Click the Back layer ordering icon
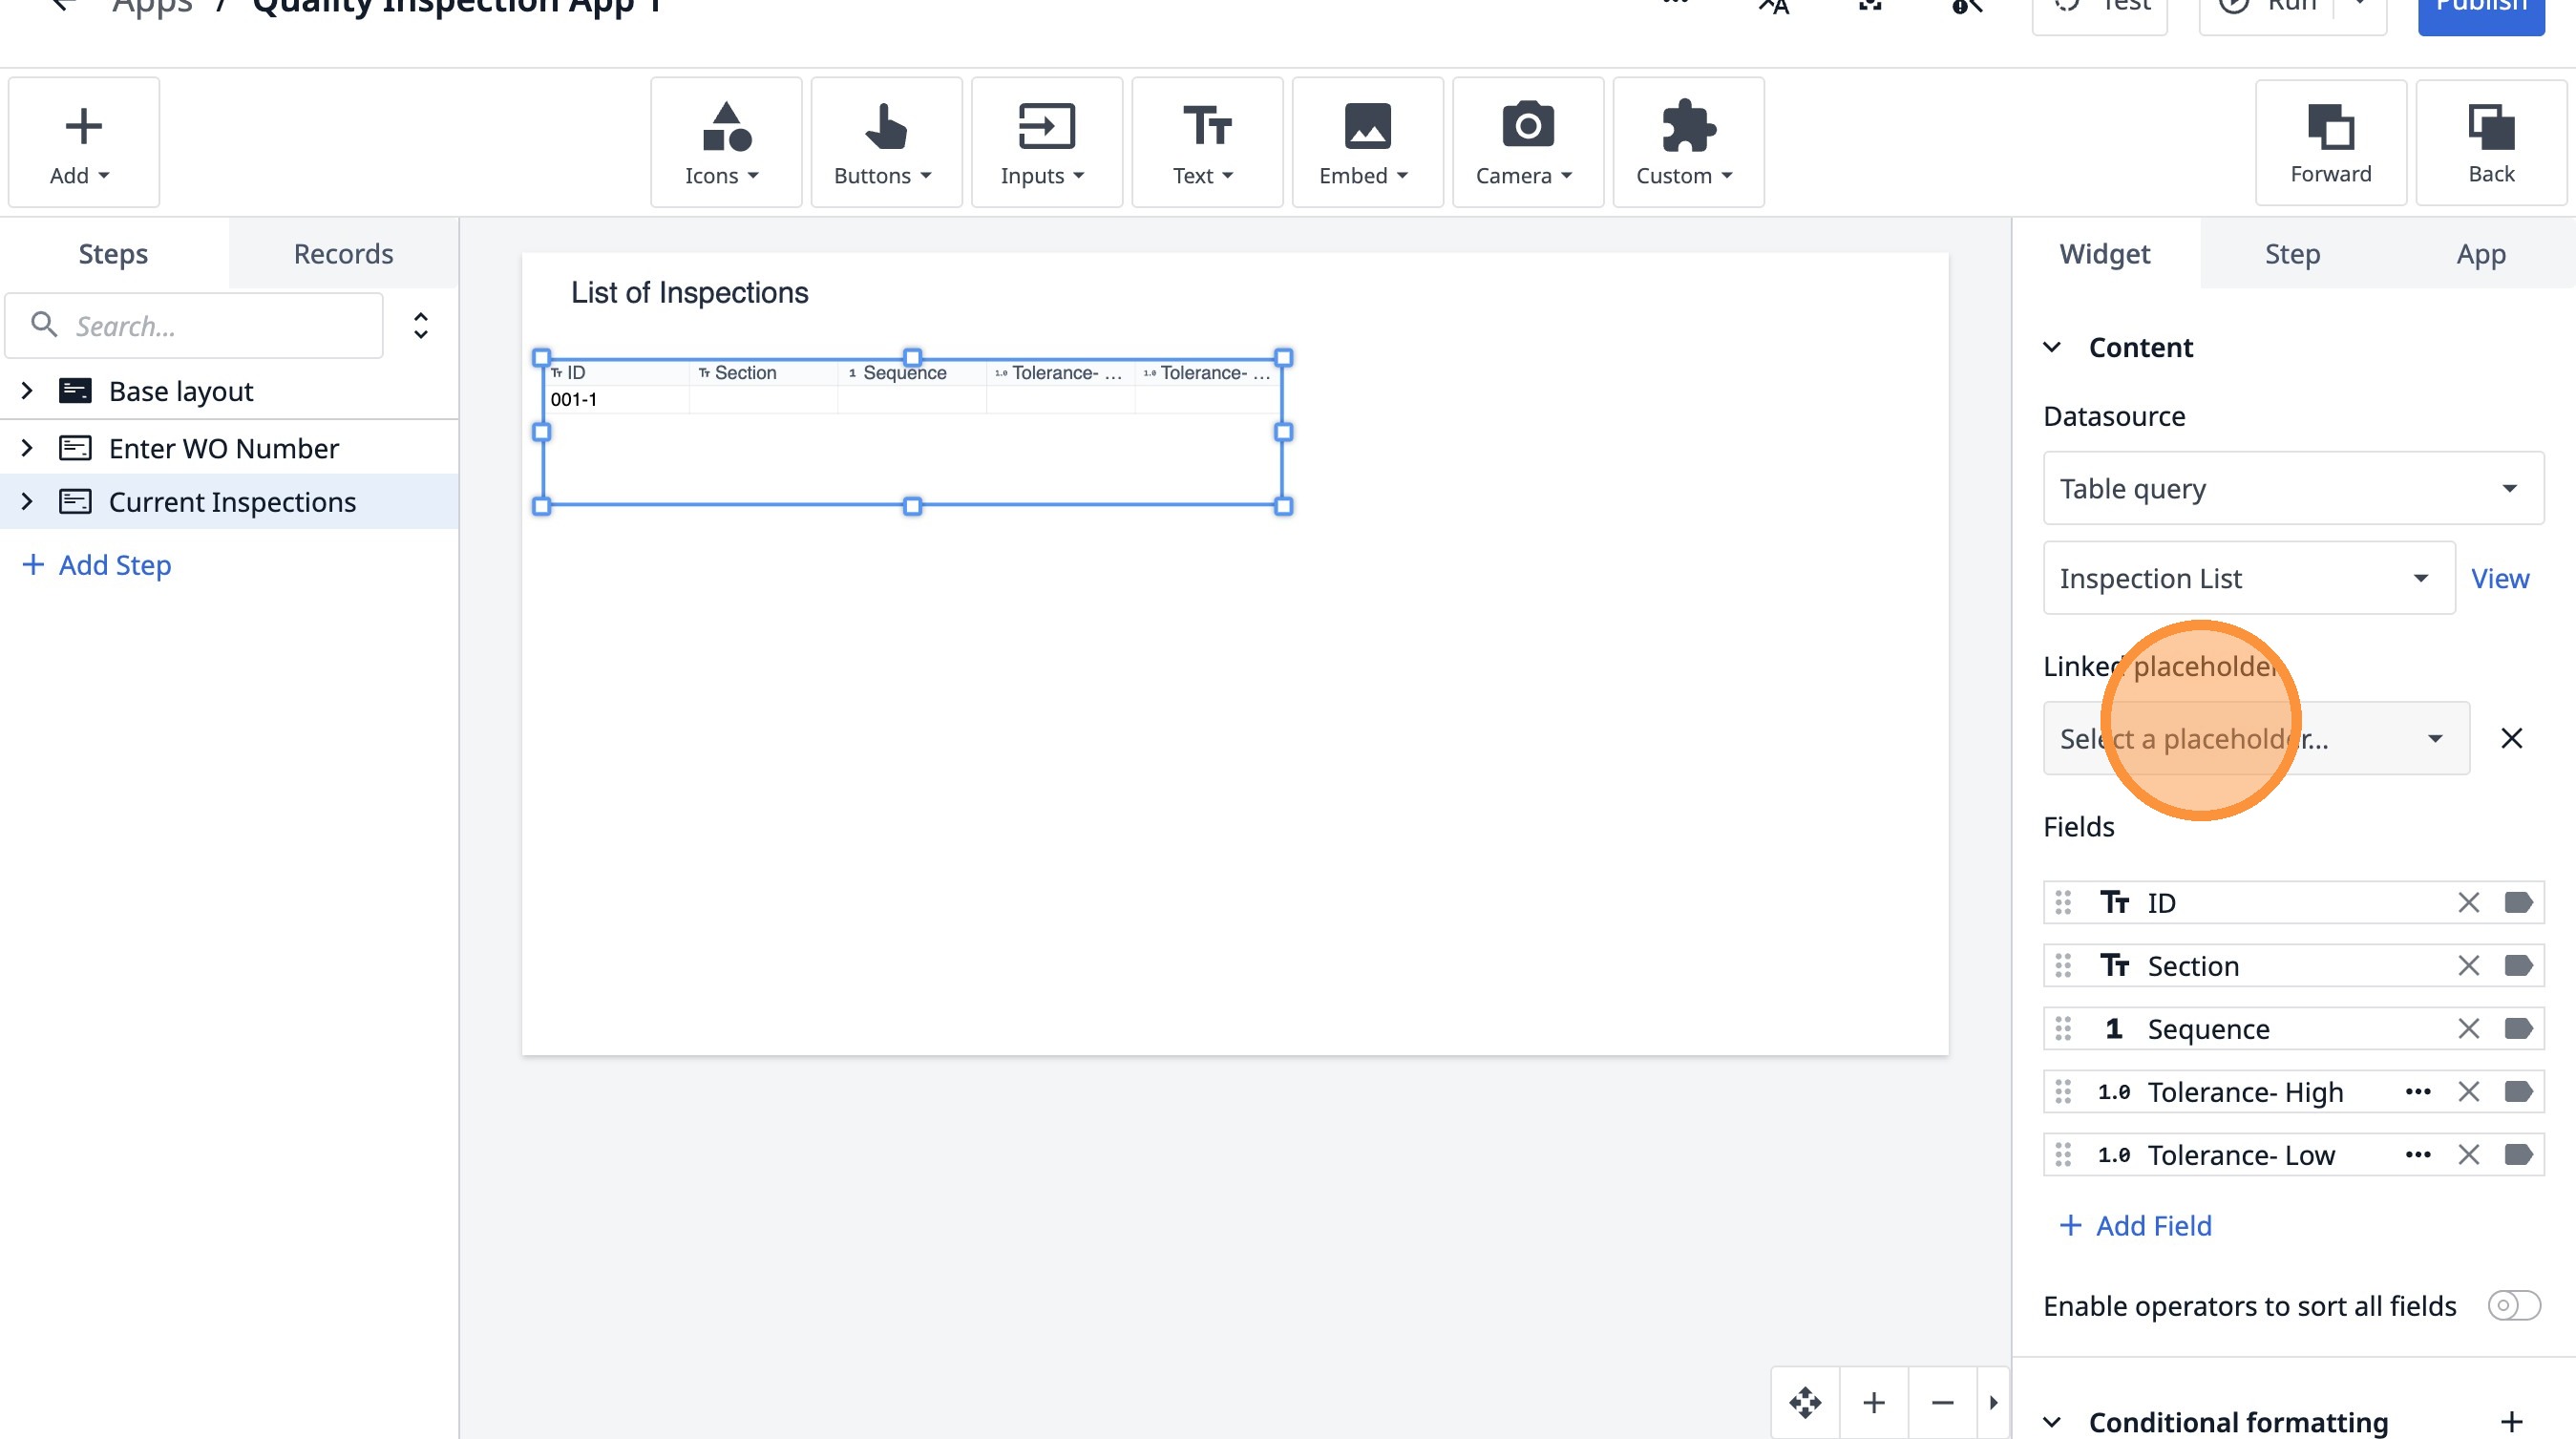This screenshot has height=1439, width=2576. 2490,143
